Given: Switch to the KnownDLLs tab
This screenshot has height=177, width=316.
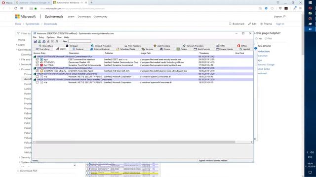Looking at the screenshot, I should 46,46.
